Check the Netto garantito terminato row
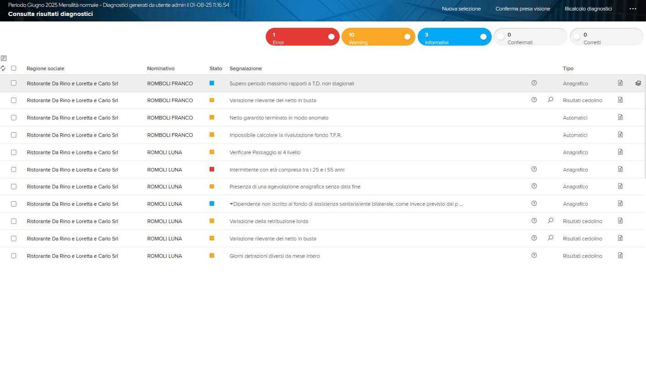This screenshot has height=375, width=646. [x=14, y=117]
